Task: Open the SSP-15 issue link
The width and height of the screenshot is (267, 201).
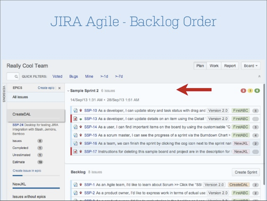Action: click(x=90, y=135)
